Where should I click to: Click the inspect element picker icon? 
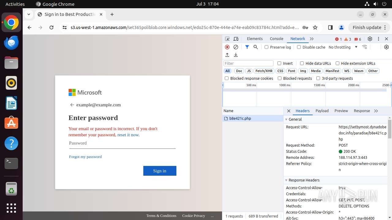pos(227,39)
